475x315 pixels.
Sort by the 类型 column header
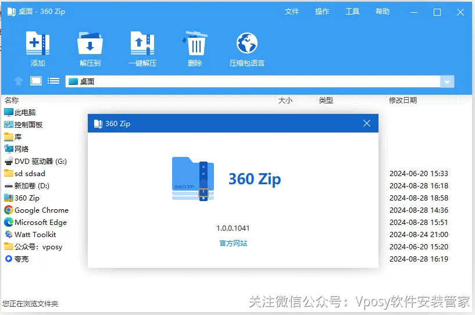click(326, 101)
